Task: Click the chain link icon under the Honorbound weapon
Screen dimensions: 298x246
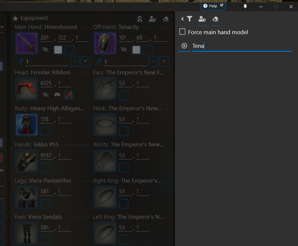Action: 21,61
